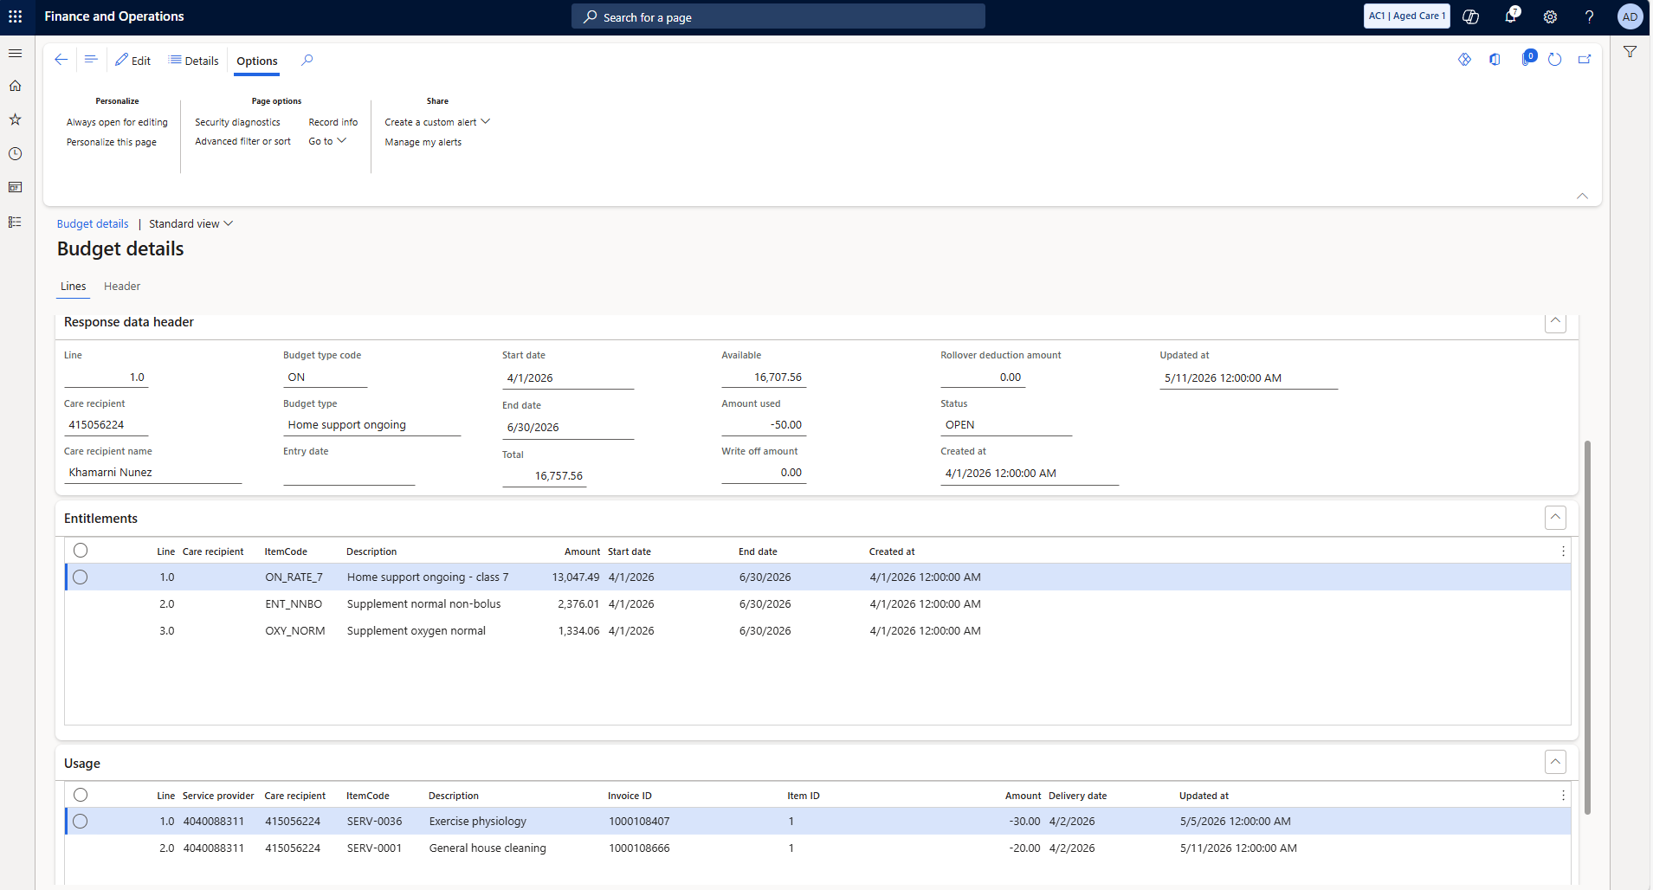Click the ENT_NNBO item code cell
Viewport: 1653px width, 890px height.
point(294,604)
